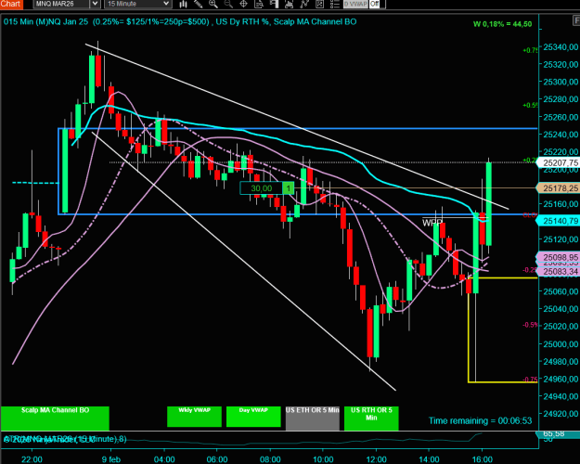Click the 25098,95 pink price marker

point(559,257)
